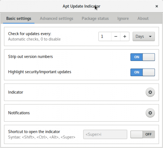Open Notifications settings gear
This screenshot has width=163, height=148.
click(150, 113)
